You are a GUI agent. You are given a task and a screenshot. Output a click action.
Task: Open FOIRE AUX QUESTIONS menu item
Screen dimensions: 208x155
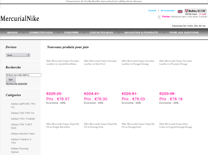pyautogui.click(x=184, y=33)
